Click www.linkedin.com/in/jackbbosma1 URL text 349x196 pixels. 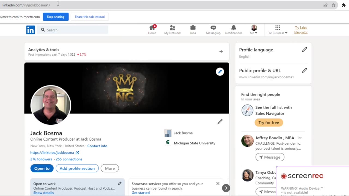266,77
